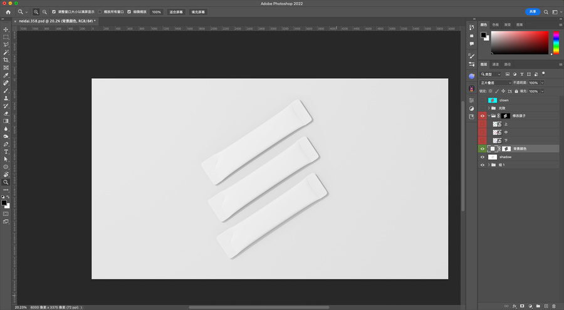This screenshot has height=310, width=564.
Task: Select the Hand tool
Action: coord(6,175)
